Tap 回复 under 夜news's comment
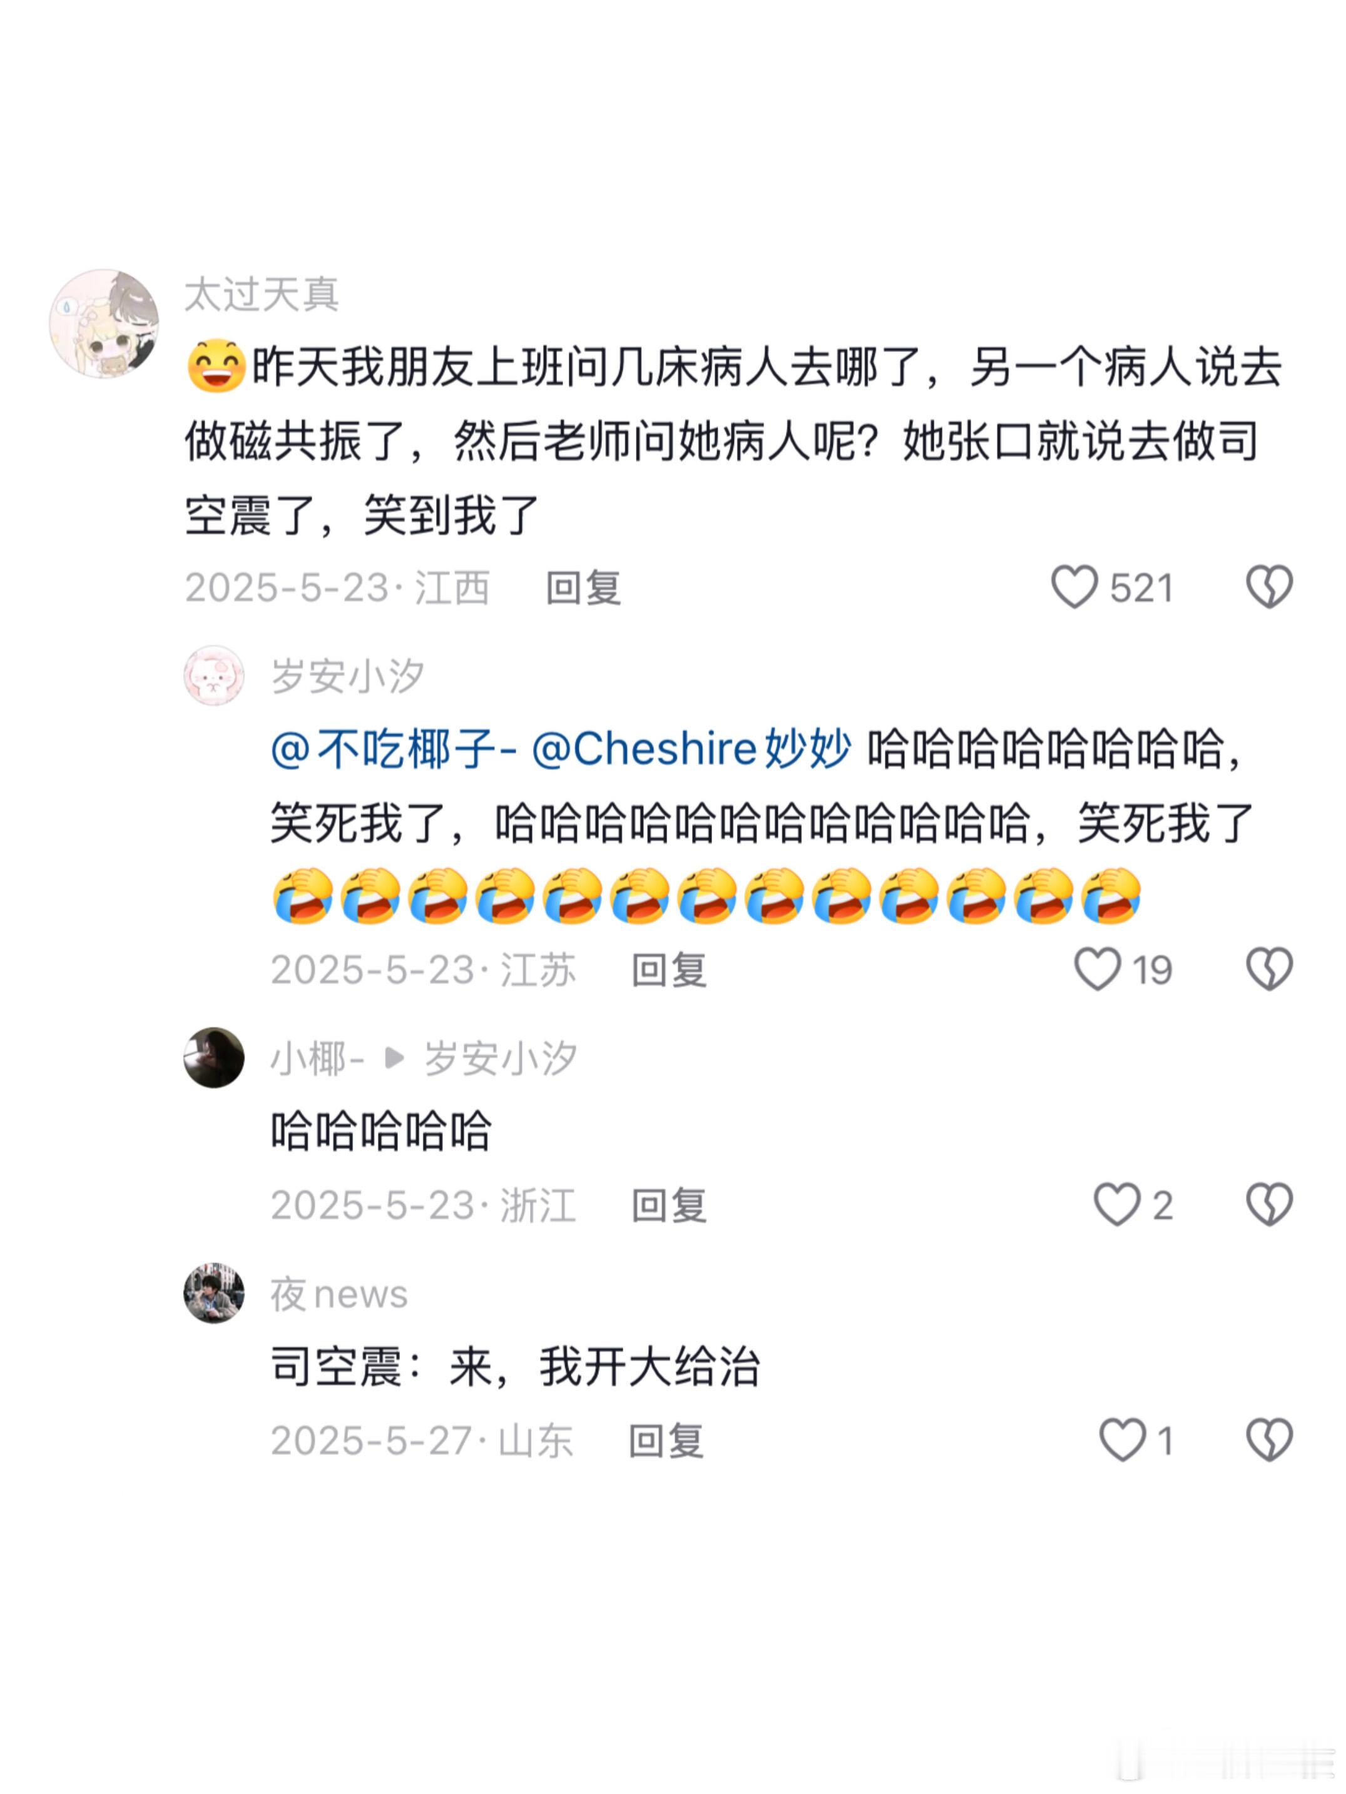The image size is (1346, 1794). [x=666, y=1441]
